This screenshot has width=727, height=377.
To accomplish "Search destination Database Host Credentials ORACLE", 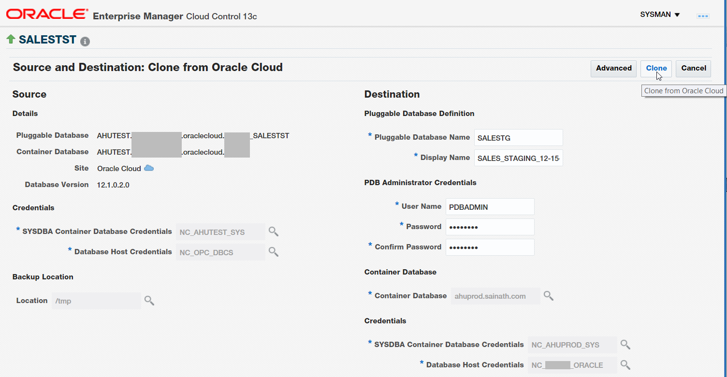I will 625,365.
